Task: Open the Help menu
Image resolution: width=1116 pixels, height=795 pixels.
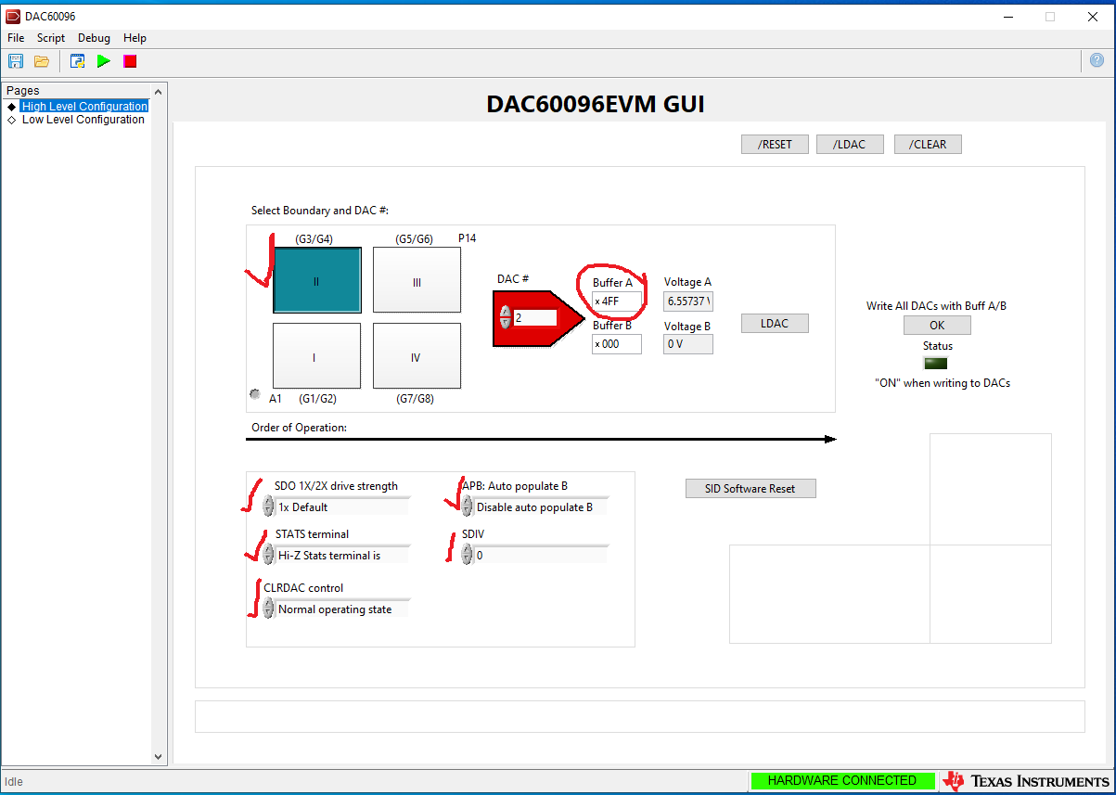Action: click(x=135, y=38)
